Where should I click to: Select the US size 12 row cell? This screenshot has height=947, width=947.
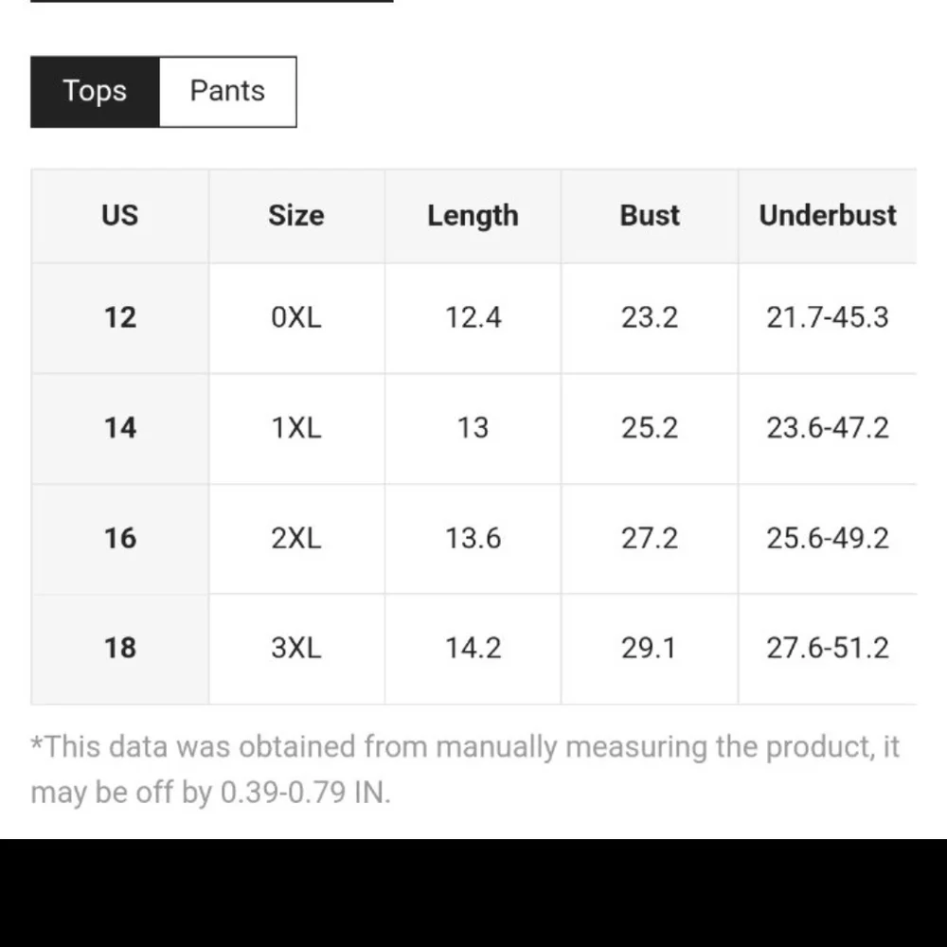(x=120, y=317)
